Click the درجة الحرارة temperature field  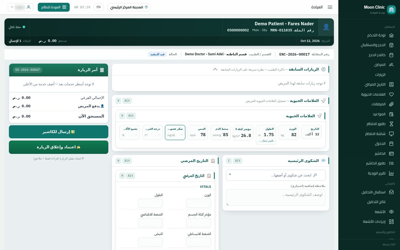[x=152, y=132]
